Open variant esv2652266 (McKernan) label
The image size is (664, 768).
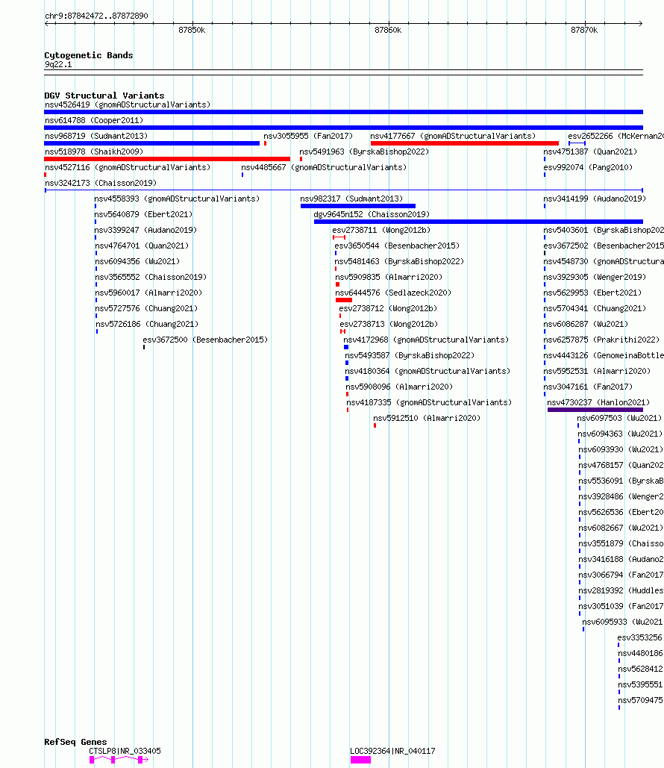pos(616,136)
